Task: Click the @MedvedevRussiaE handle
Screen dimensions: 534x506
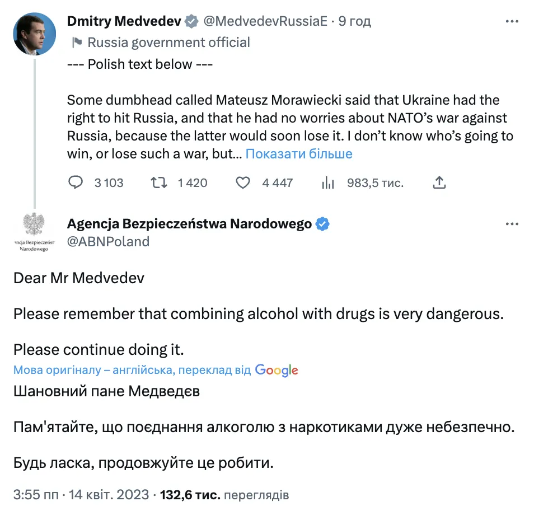Action: (266, 21)
